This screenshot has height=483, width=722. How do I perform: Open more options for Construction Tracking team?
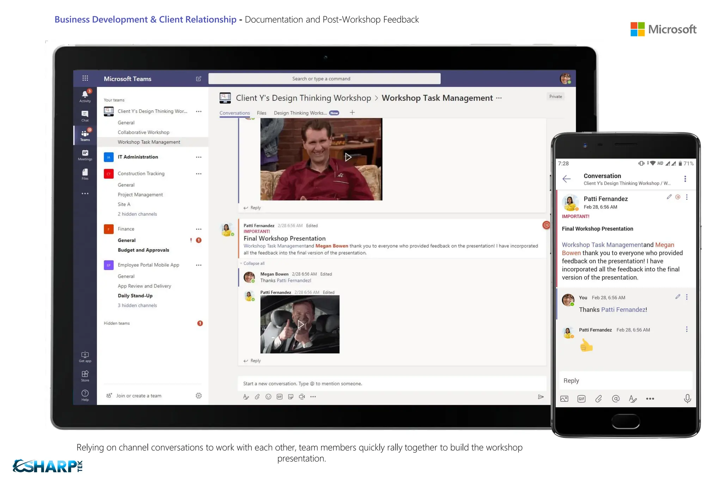(x=198, y=174)
